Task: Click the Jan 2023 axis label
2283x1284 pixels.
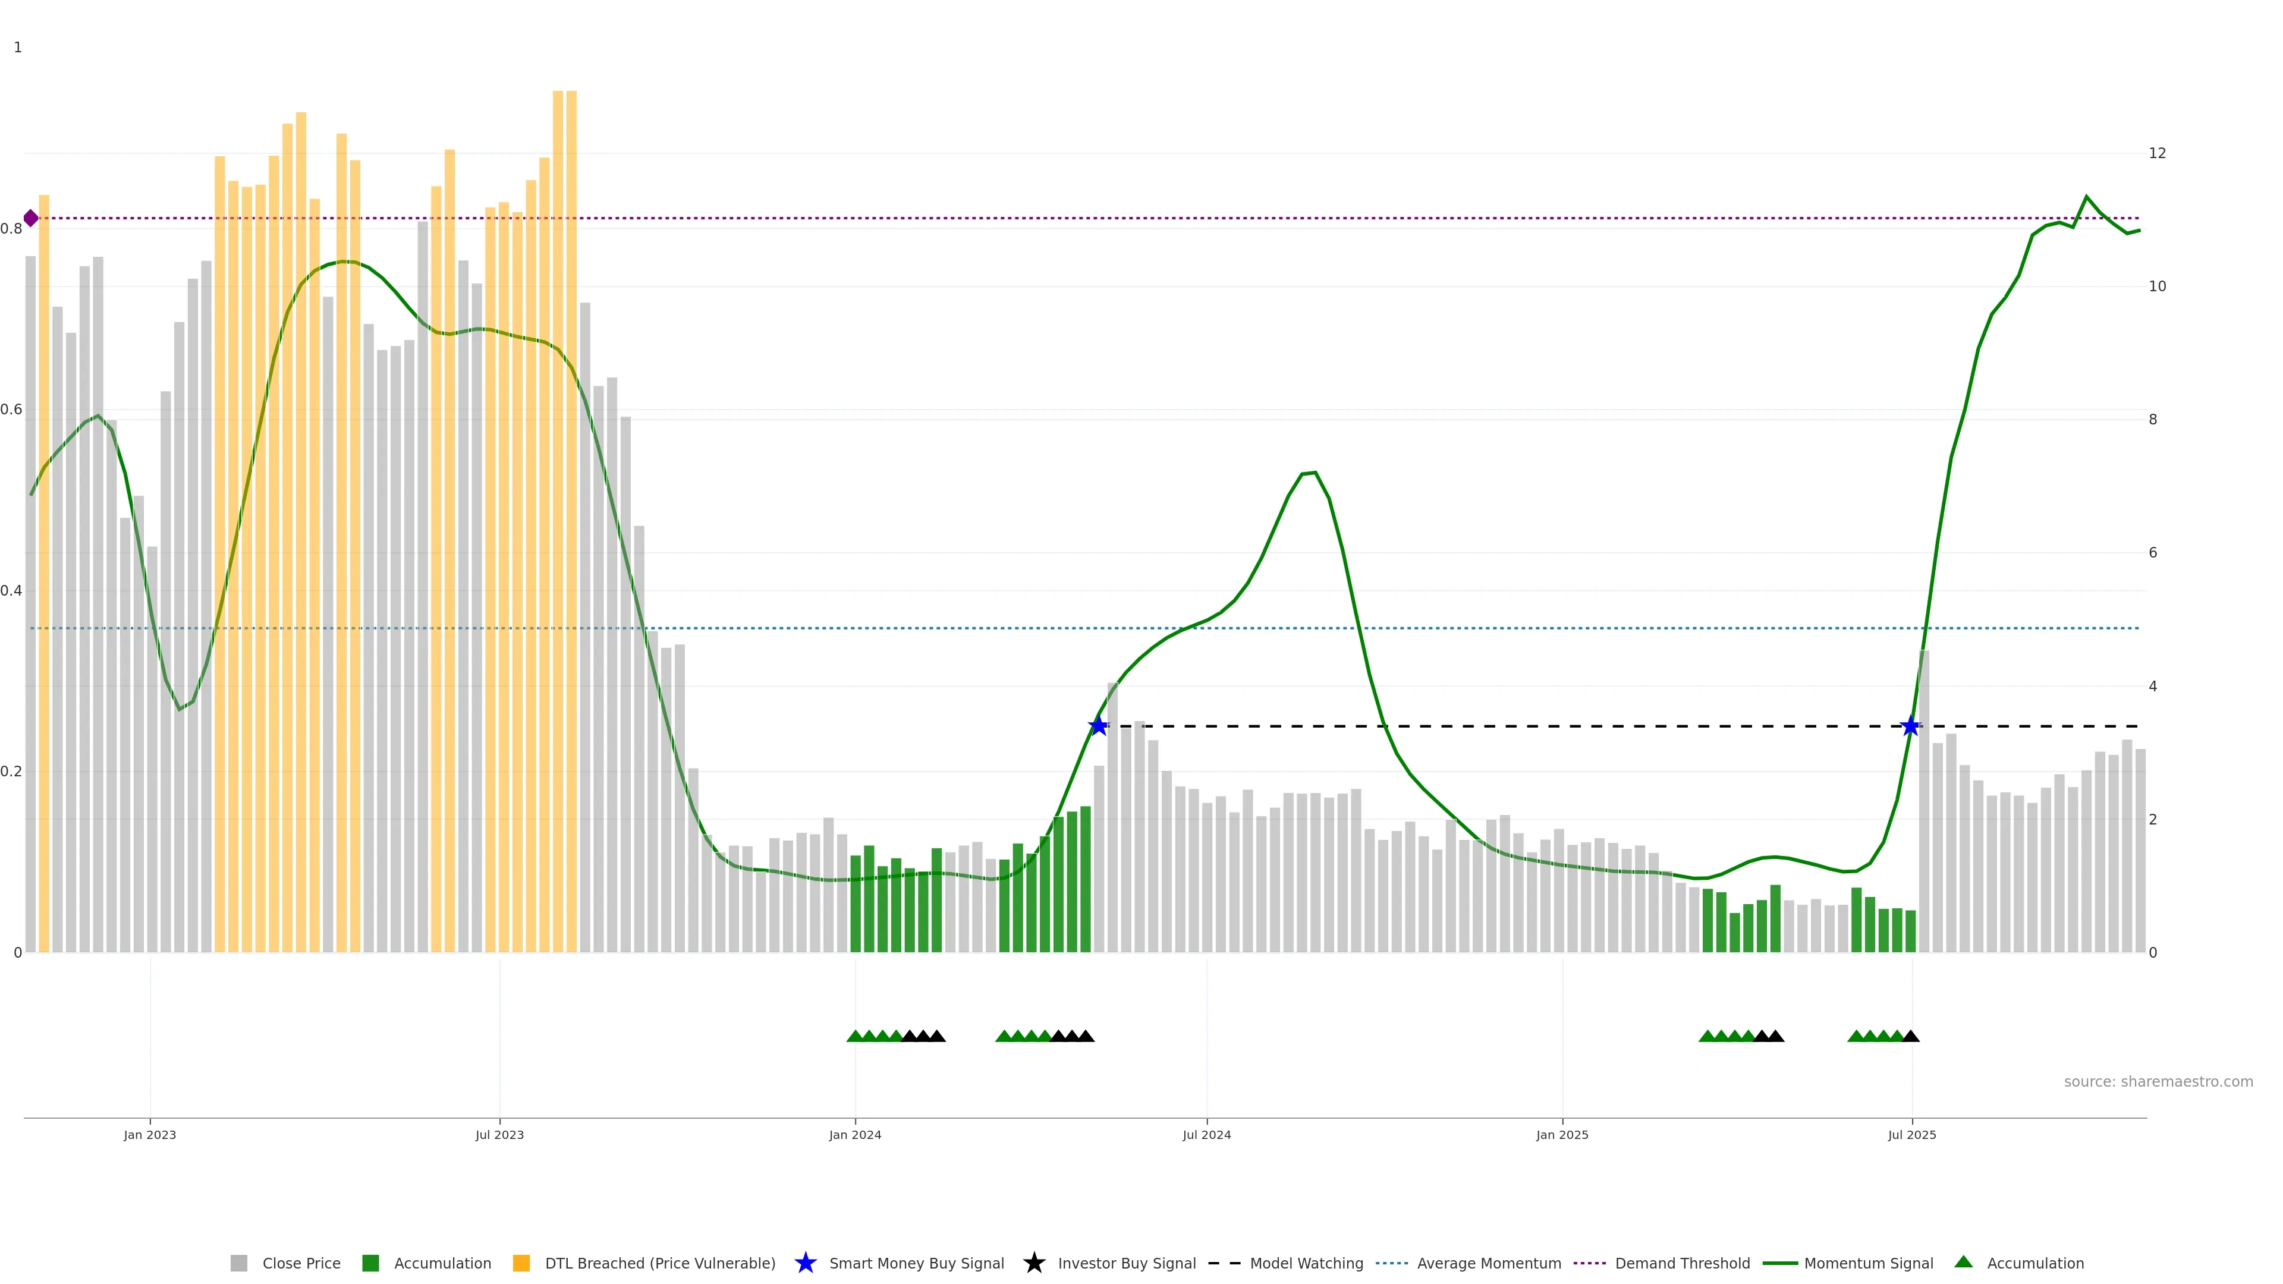Action: pyautogui.click(x=150, y=1134)
